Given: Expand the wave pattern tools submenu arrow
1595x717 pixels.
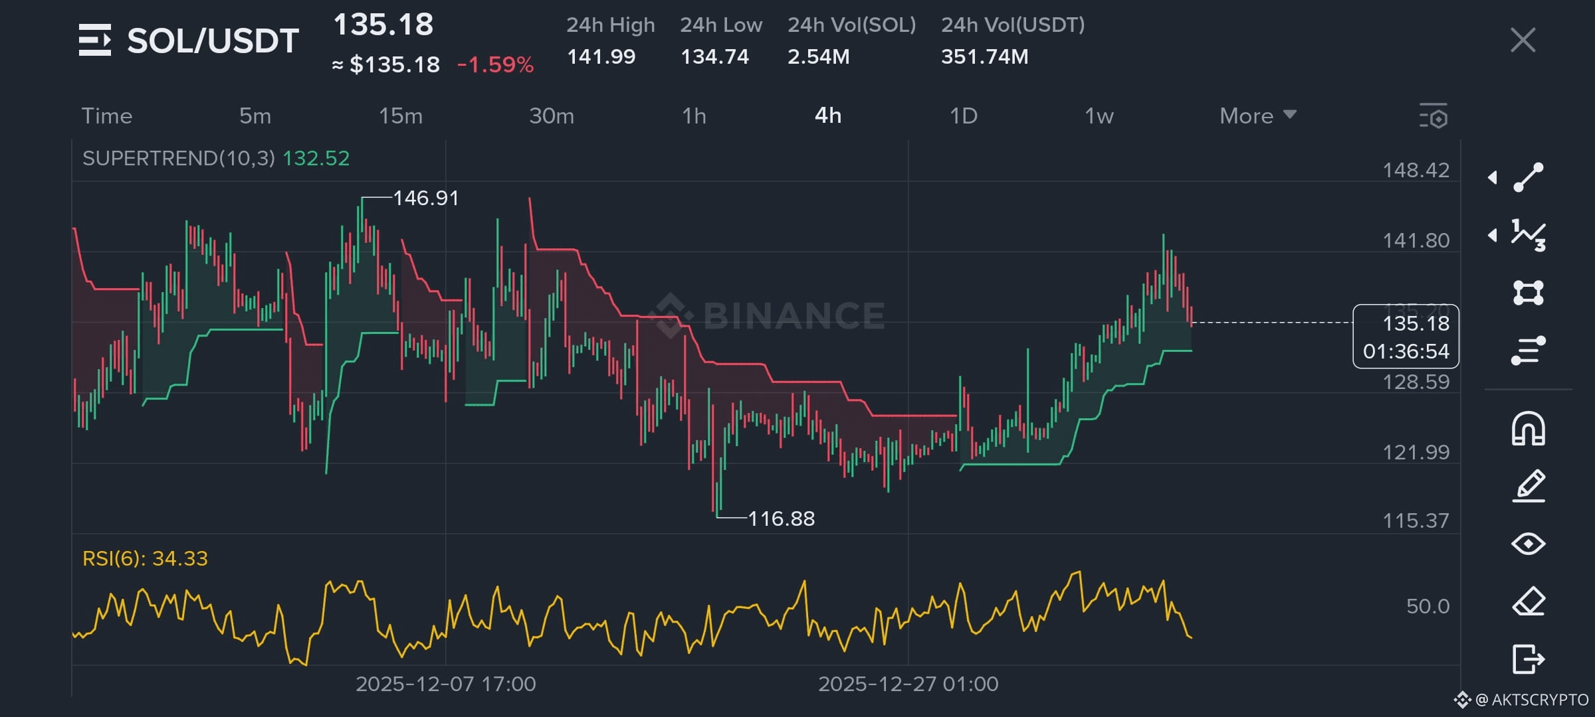Looking at the screenshot, I should [x=1493, y=235].
